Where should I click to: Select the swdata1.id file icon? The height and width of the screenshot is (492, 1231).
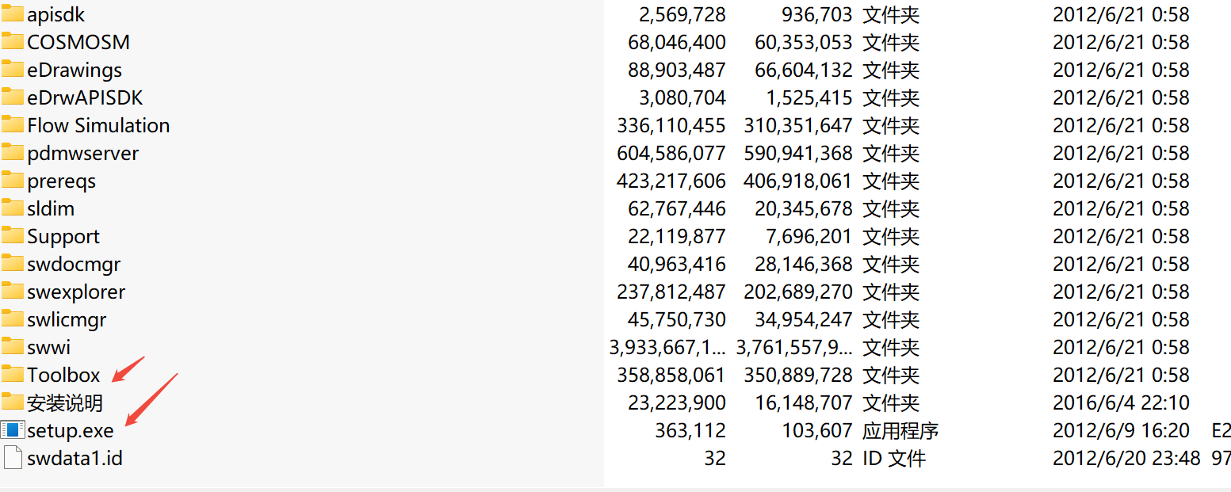coord(13,458)
